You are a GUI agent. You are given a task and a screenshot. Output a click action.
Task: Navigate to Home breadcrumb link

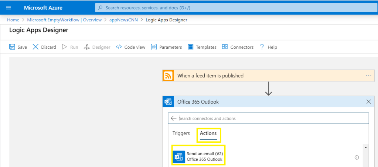pyautogui.click(x=13, y=20)
